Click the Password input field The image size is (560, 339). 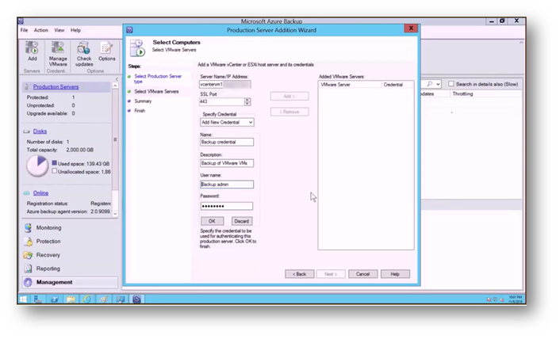click(226, 206)
